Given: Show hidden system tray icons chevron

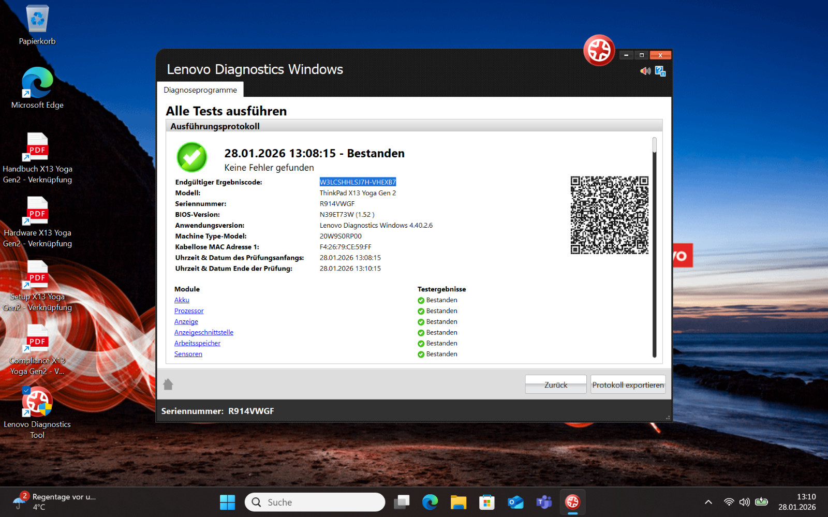Looking at the screenshot, I should 708,502.
